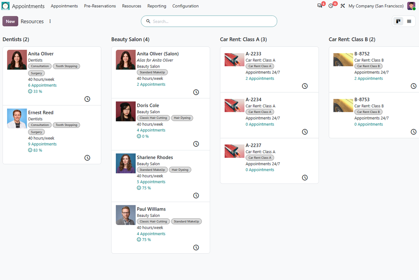Viewport: 419px width, 280px height.
Task: Click the Hair Dyeing tag on Doris Cole
Action: (x=182, y=118)
